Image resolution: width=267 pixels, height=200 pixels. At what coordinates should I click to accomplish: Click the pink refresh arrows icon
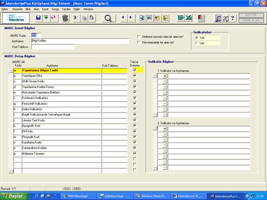(53, 18)
